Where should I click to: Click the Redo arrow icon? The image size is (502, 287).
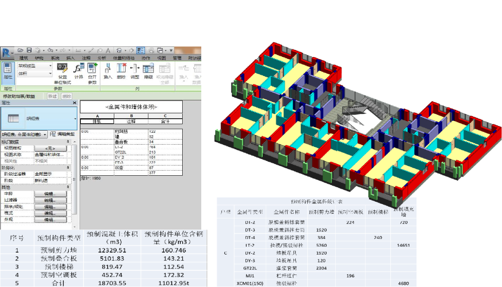(62, 51)
